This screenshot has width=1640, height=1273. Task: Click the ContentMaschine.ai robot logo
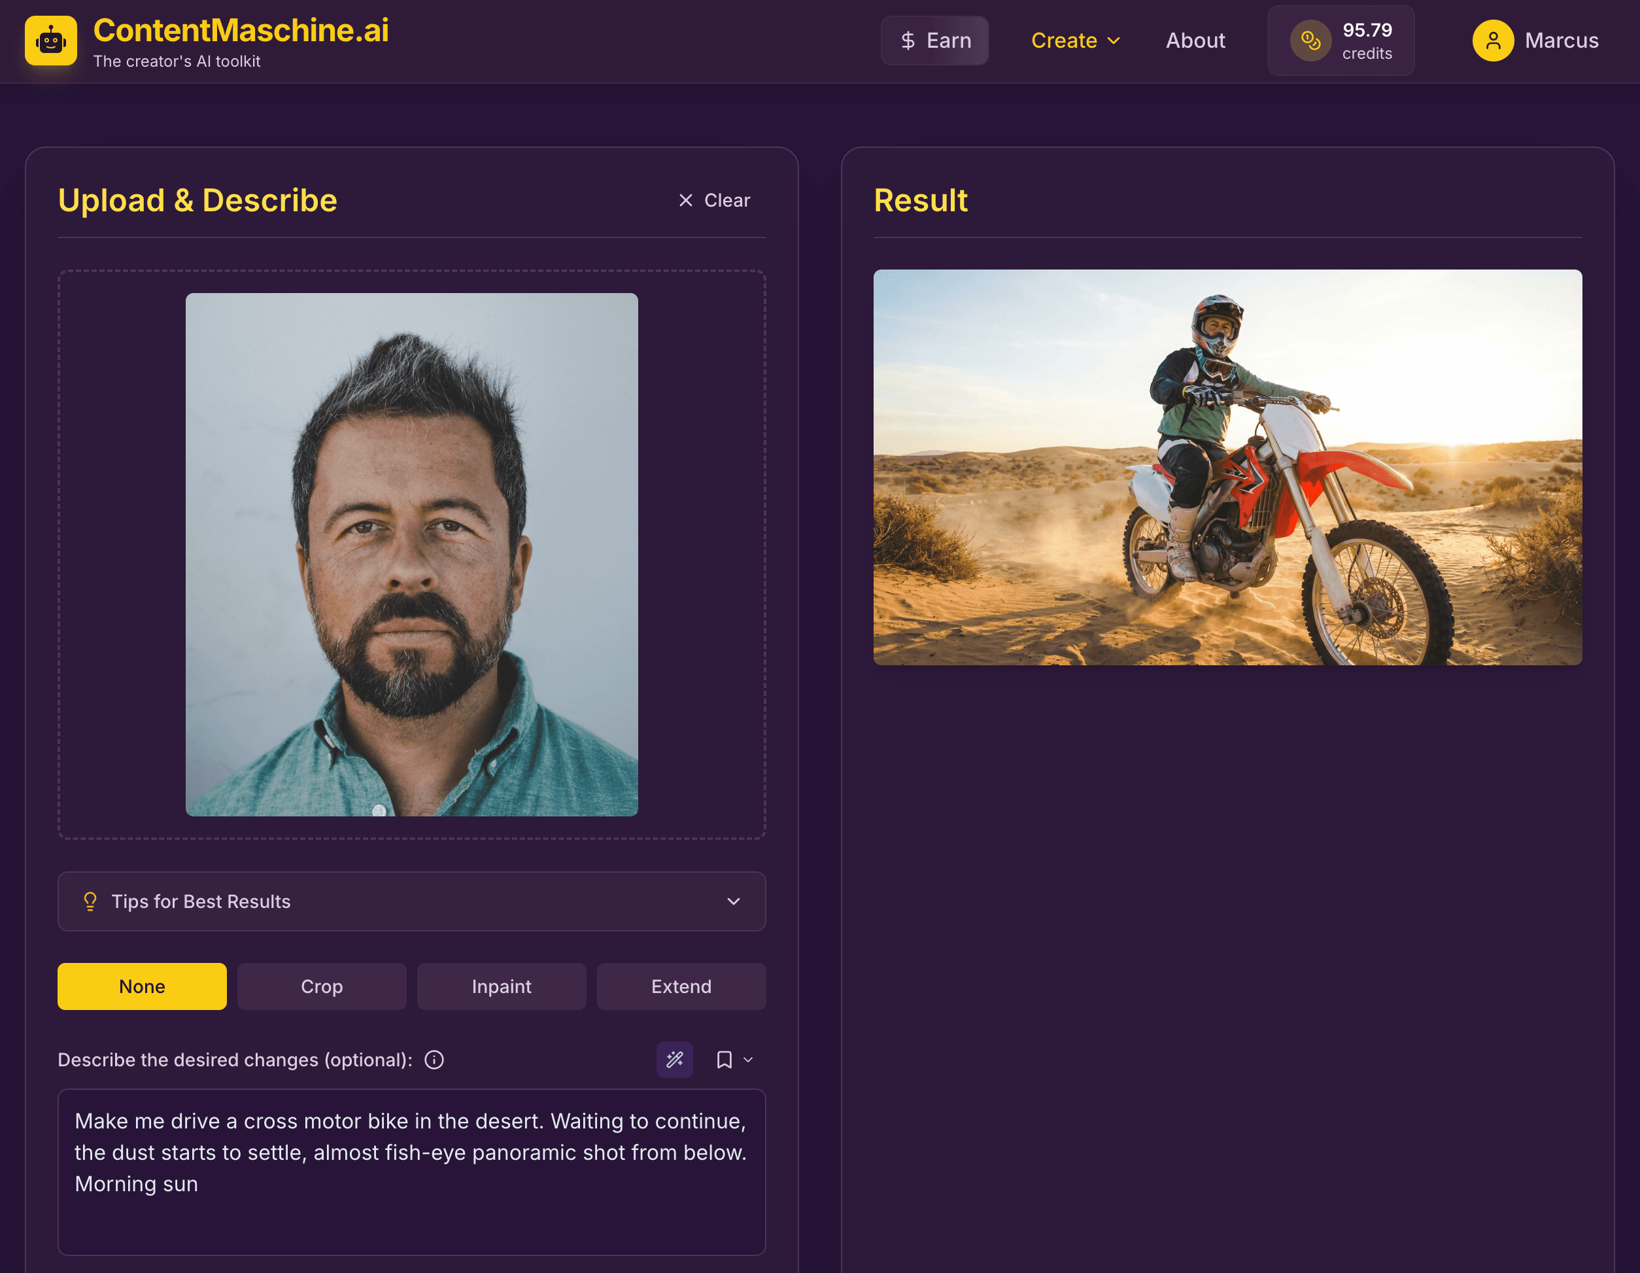[50, 41]
